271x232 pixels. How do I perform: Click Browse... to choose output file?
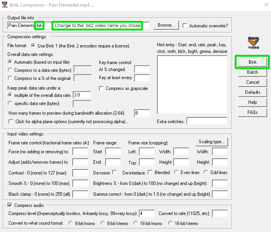[166, 25]
